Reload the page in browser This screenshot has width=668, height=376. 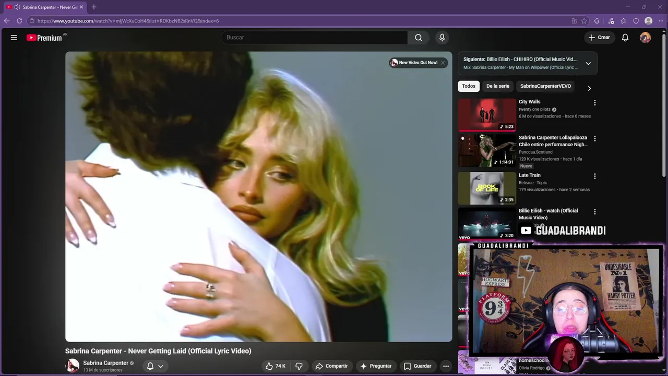pos(19,21)
